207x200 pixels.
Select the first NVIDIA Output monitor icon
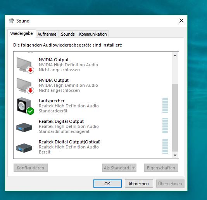[x=25, y=65]
